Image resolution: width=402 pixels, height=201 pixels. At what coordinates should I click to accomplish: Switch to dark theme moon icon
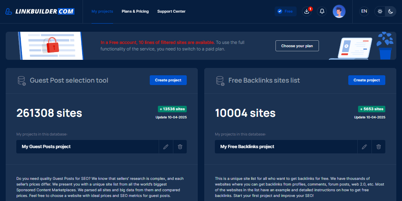pos(391,11)
